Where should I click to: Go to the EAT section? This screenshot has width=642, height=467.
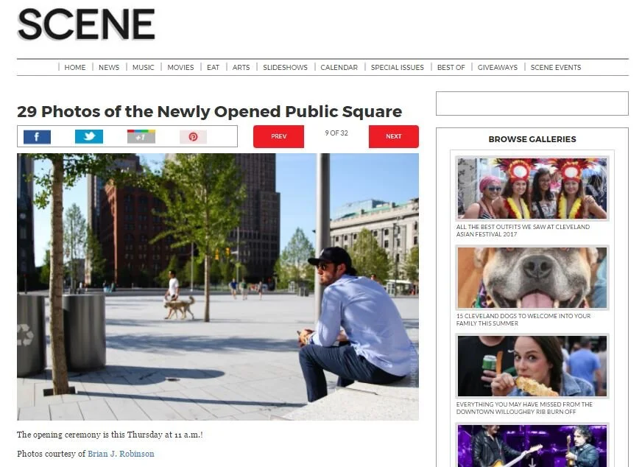pos(213,67)
